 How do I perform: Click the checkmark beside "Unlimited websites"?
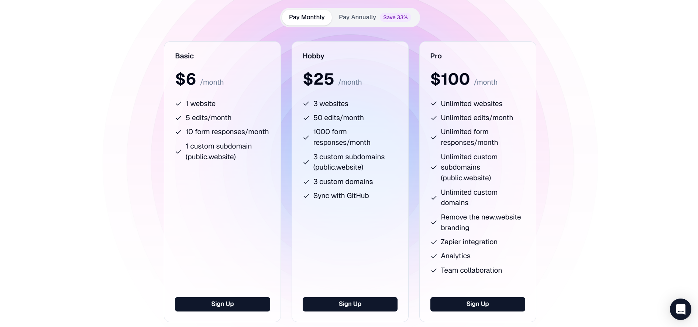(434, 104)
